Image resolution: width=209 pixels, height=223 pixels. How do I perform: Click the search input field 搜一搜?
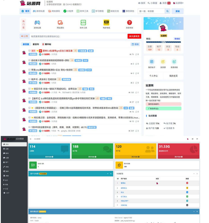pos(151,11)
